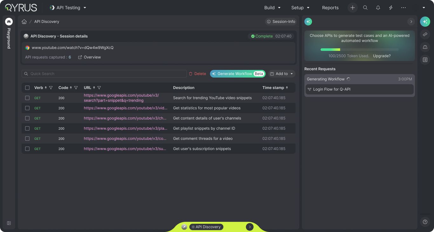Viewport: 434px width, 232px height.
Task: Check the row for playlist snippets by channel ID
Action: (x=27, y=128)
